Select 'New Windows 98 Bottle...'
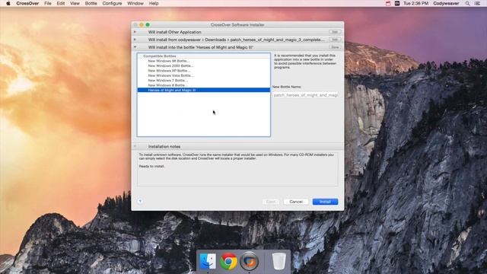 pyautogui.click(x=204, y=61)
